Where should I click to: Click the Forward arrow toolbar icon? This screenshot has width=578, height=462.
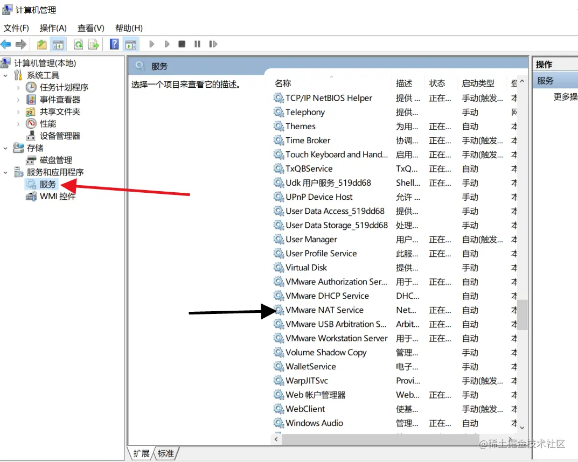[x=21, y=45]
